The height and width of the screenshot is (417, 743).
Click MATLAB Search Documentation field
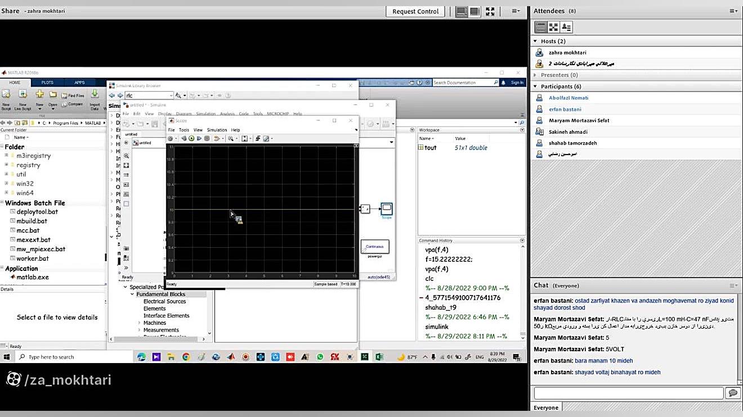tap(465, 83)
